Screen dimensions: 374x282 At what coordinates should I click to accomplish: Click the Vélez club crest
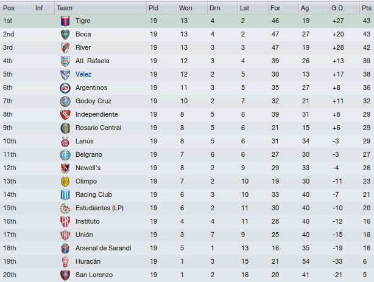[65, 74]
